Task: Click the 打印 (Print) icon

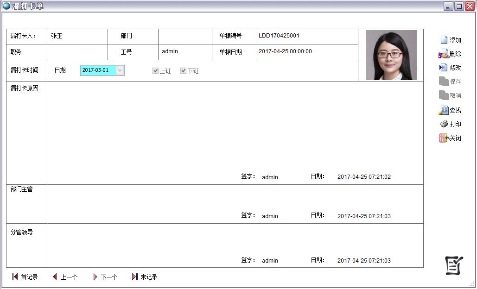Action: [444, 124]
